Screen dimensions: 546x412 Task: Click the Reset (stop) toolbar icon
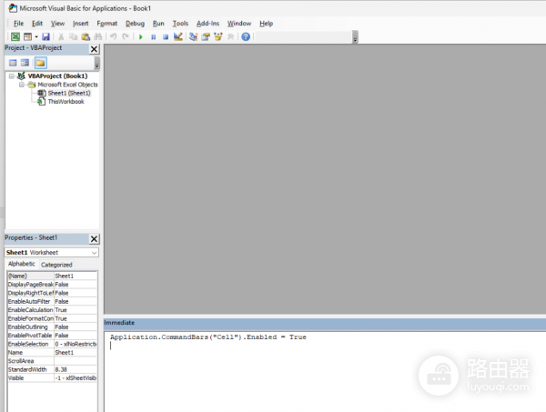point(165,36)
